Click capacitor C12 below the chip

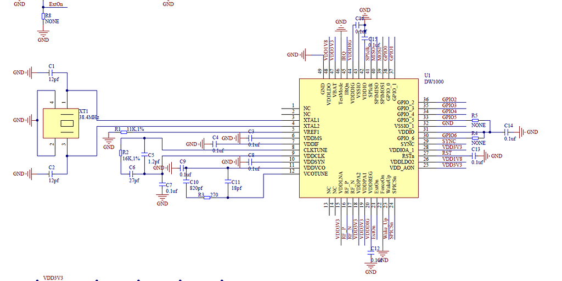click(x=370, y=254)
